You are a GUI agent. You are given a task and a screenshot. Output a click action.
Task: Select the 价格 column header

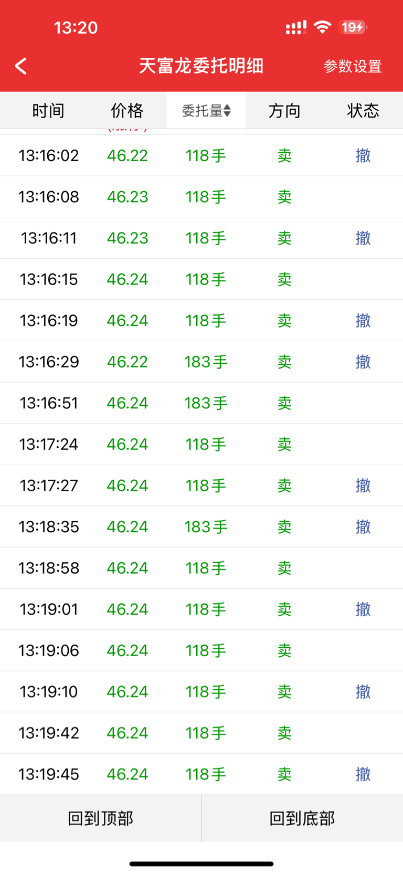[127, 110]
